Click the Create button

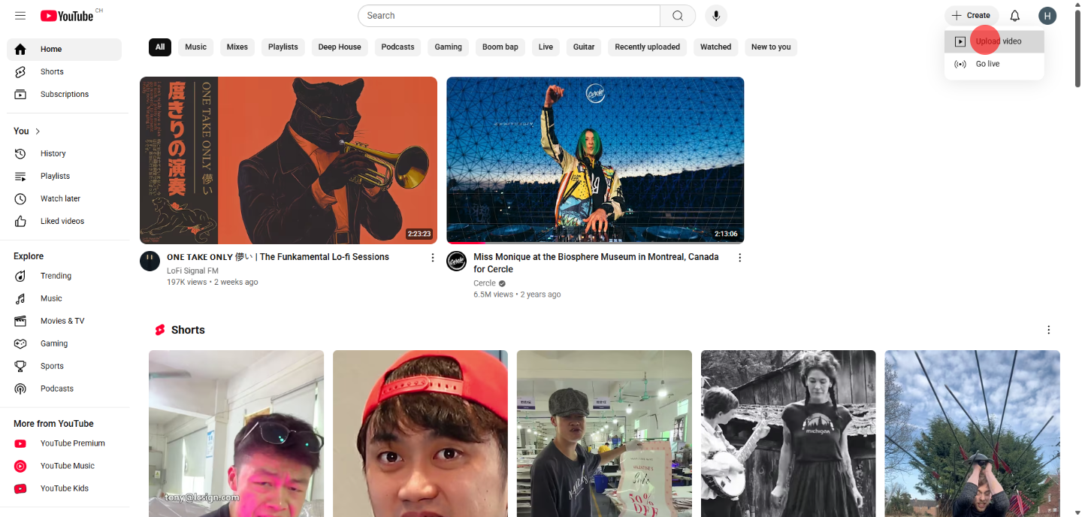click(x=972, y=16)
